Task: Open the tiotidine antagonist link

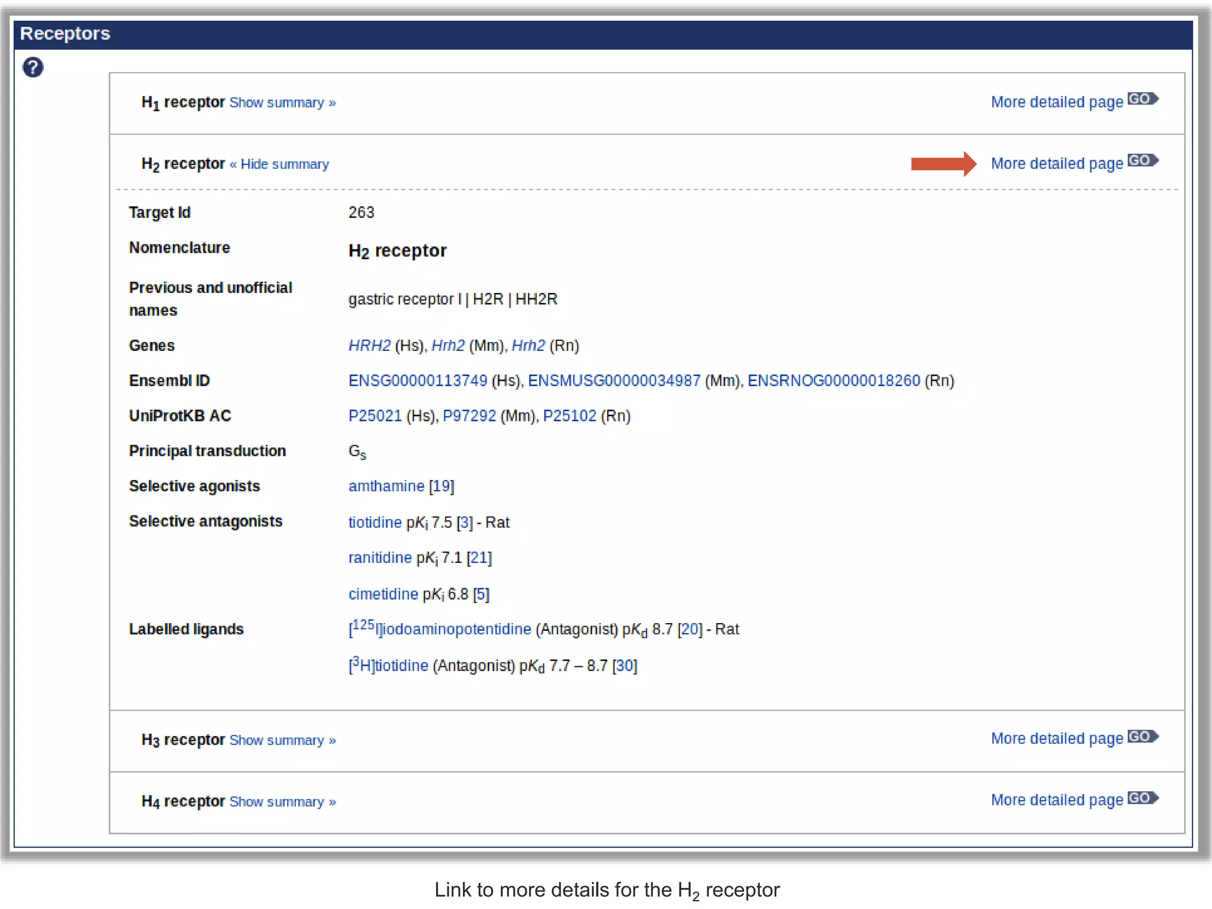Action: [375, 523]
